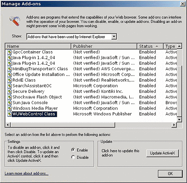
Task: Select the Disable radio button
Action: pyautogui.click(x=73, y=157)
